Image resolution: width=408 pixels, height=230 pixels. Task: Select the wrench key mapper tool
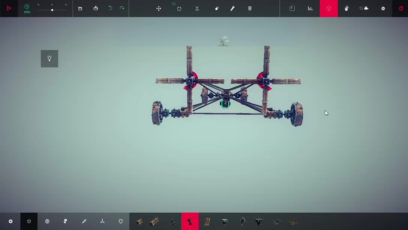[x=232, y=8]
